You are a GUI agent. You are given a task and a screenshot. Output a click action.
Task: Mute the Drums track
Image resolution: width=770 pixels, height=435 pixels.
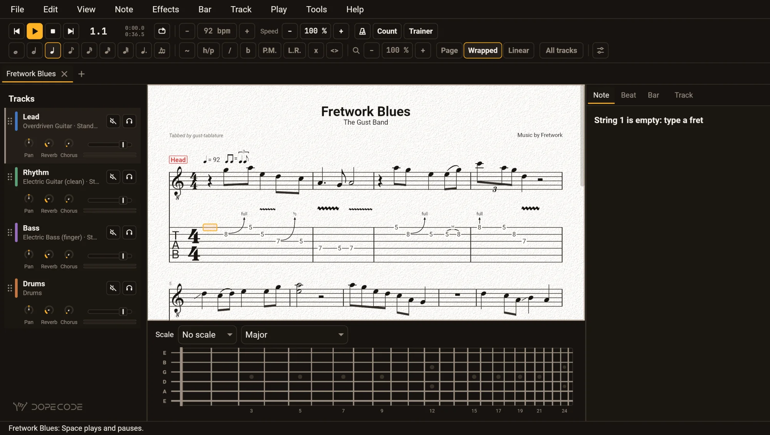113,288
